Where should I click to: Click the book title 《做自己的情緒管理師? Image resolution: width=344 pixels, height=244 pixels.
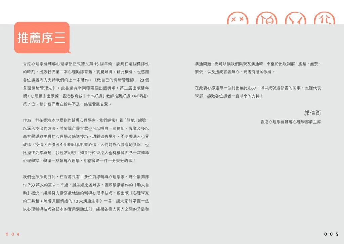114,80
